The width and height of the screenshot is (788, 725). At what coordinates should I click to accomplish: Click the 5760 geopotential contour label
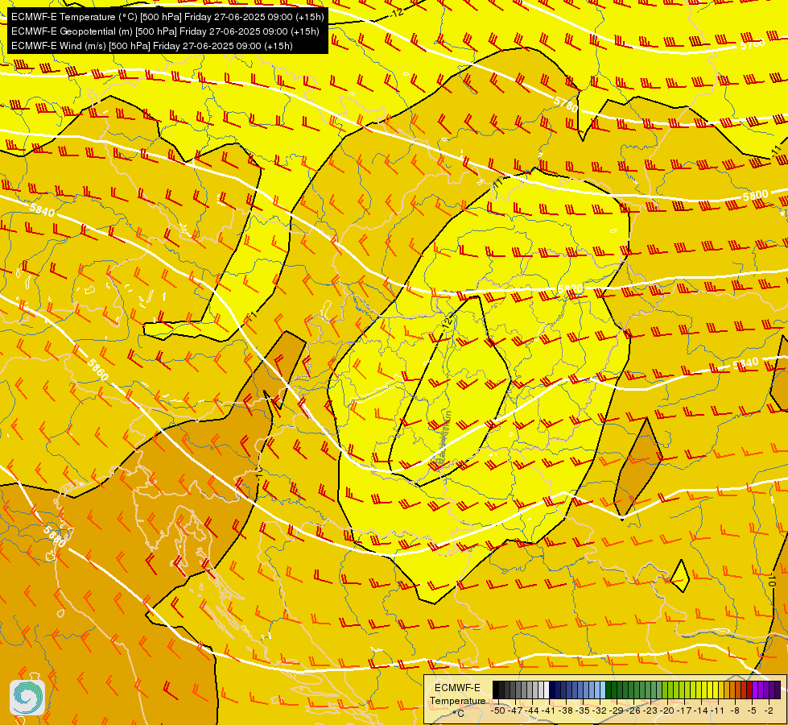pos(753,43)
